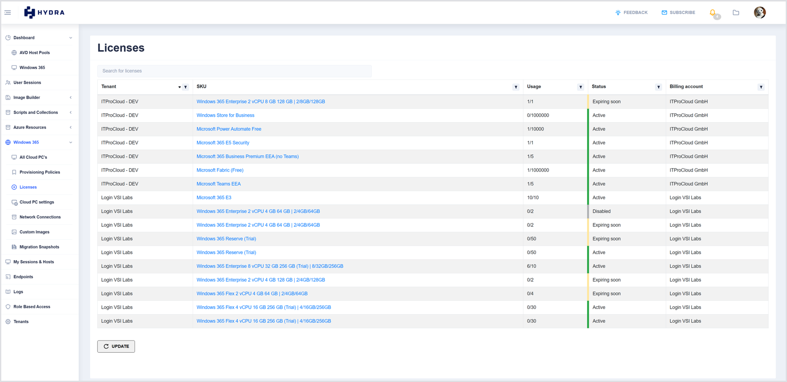Open the user profile avatar
The image size is (787, 382).
[760, 13]
